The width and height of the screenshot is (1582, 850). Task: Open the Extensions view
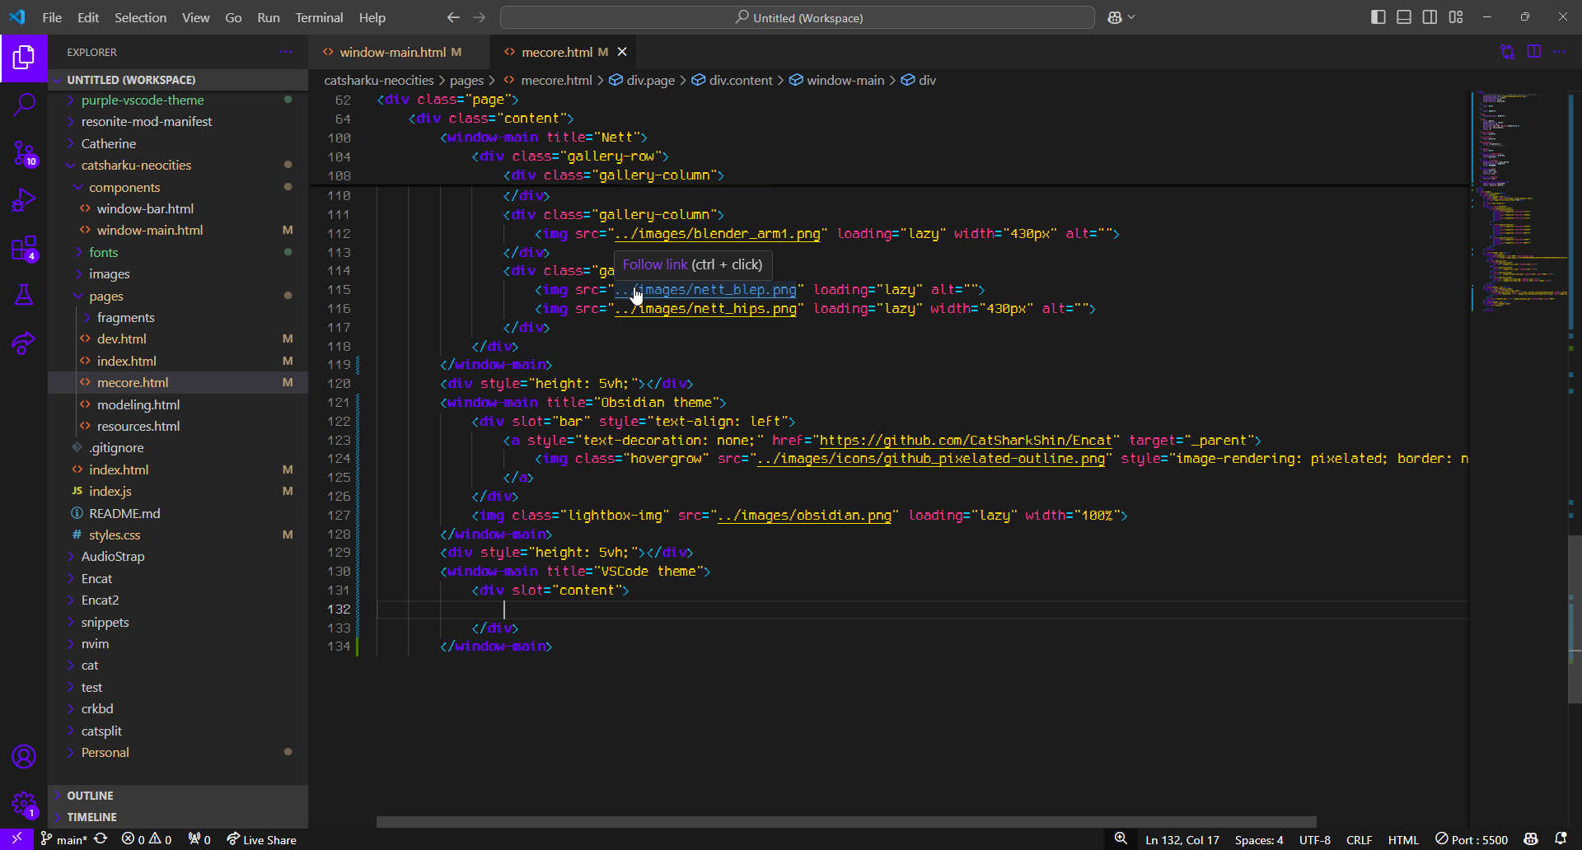click(24, 248)
